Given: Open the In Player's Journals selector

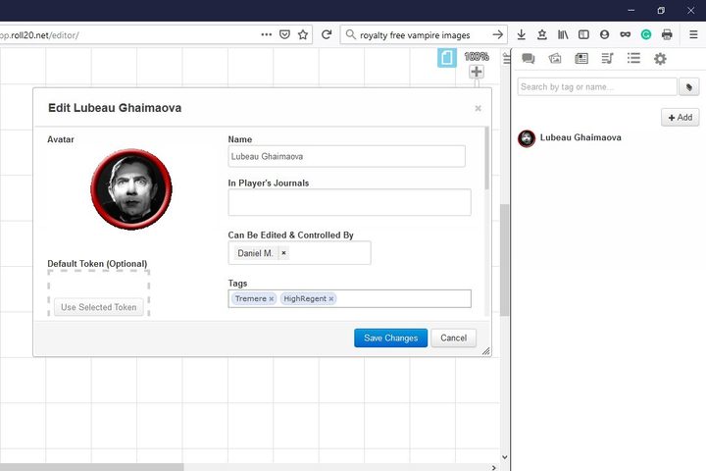Looking at the screenshot, I should click(x=349, y=202).
